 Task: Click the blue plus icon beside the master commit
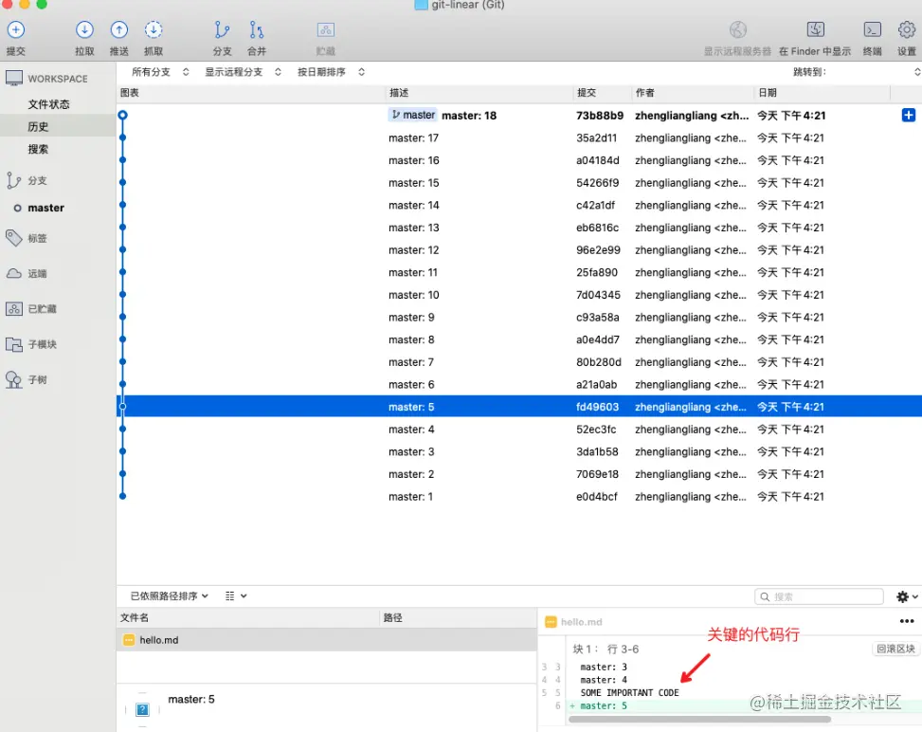pyautogui.click(x=910, y=115)
